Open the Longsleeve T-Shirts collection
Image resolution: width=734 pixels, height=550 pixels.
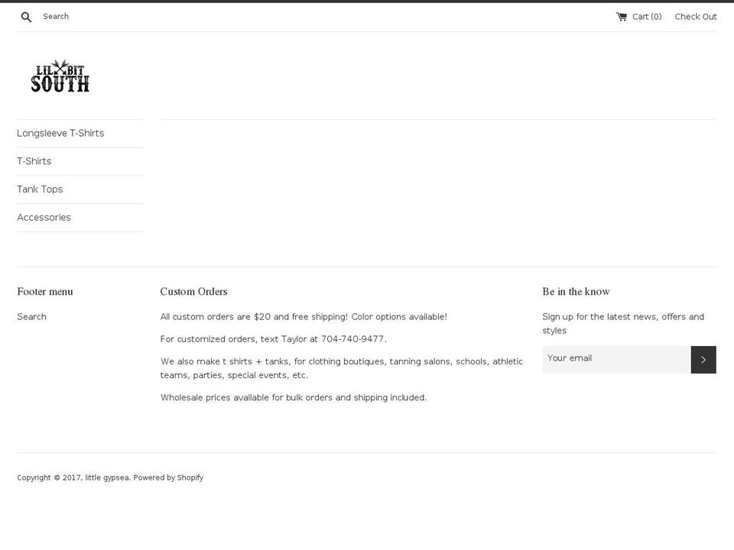tap(60, 133)
